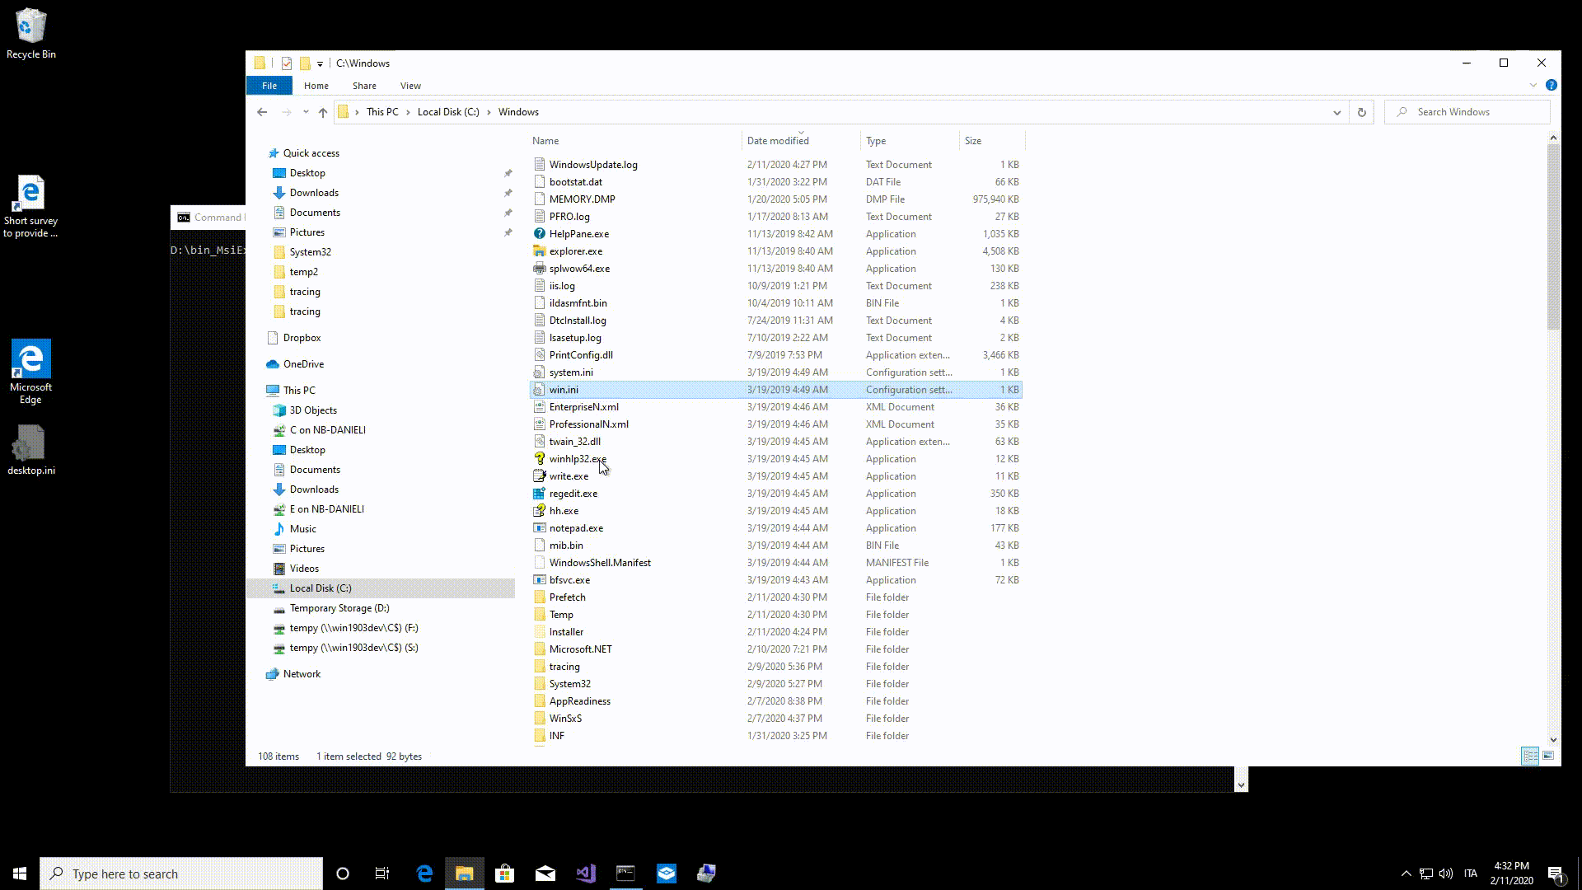Click the Refresh button in address bar
Image resolution: width=1582 pixels, height=890 pixels.
point(1361,112)
